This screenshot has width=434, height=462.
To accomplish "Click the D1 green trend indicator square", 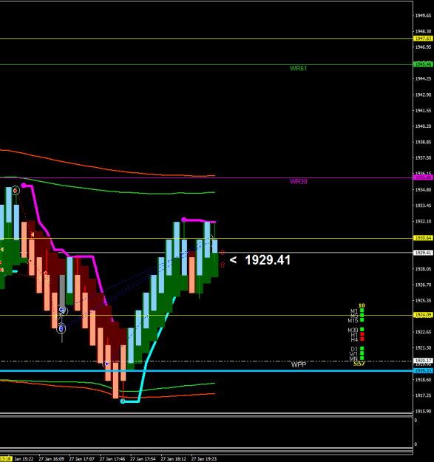I will (362, 349).
